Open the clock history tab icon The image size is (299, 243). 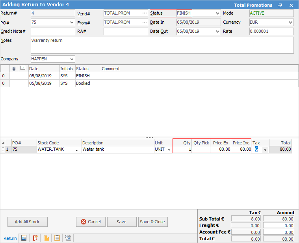pyautogui.click(x=68, y=238)
